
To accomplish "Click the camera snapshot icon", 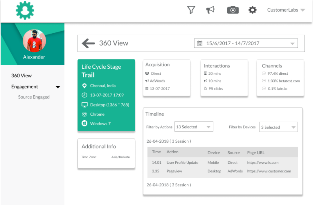I will coord(233,10).
